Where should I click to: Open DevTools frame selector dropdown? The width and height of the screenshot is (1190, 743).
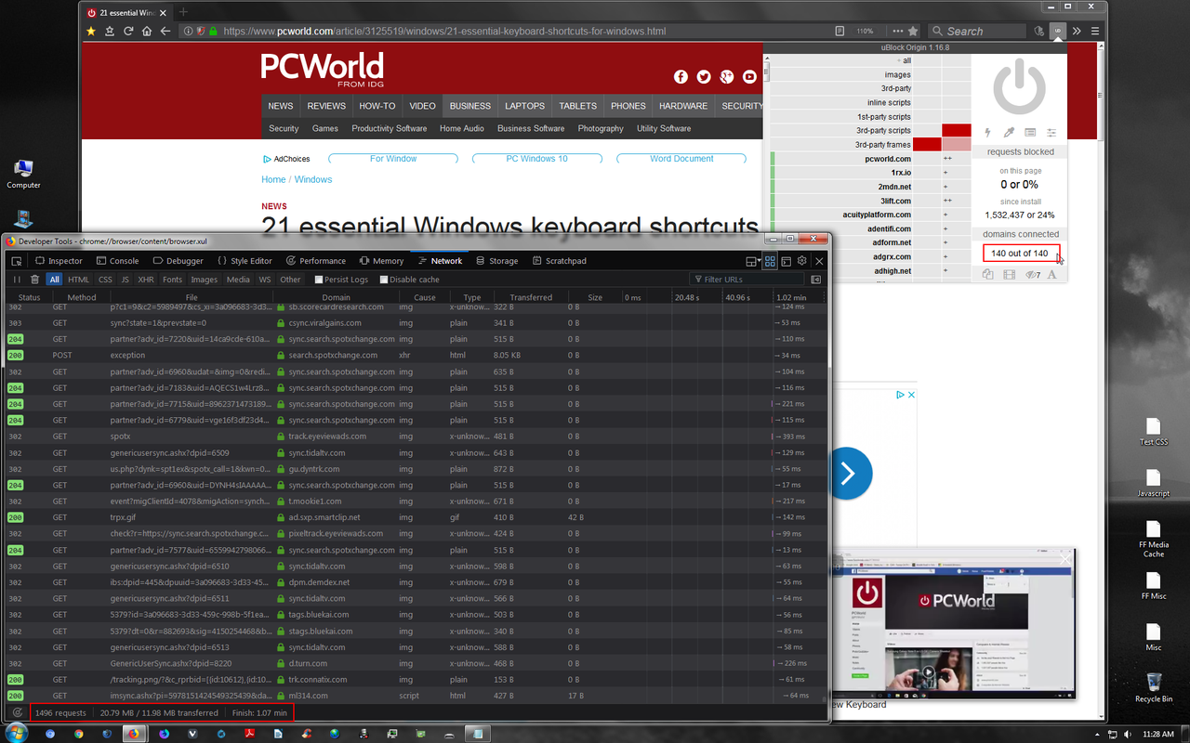(752, 262)
